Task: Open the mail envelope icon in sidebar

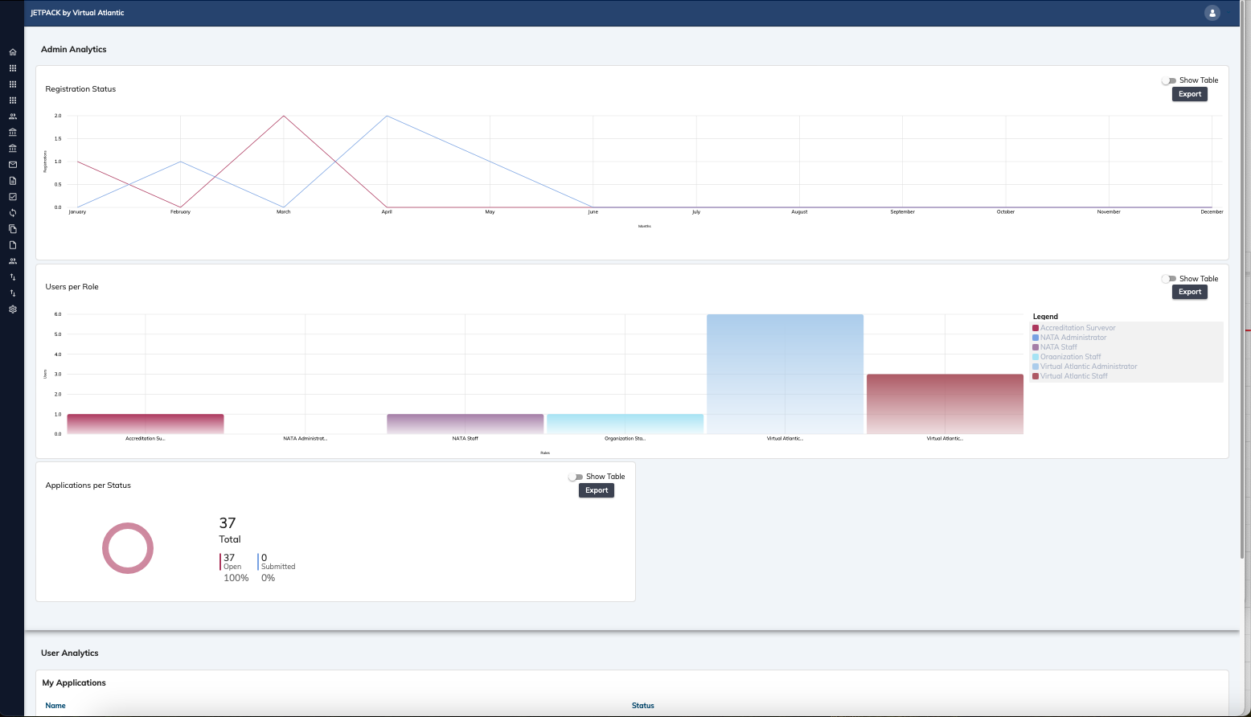Action: (x=13, y=165)
